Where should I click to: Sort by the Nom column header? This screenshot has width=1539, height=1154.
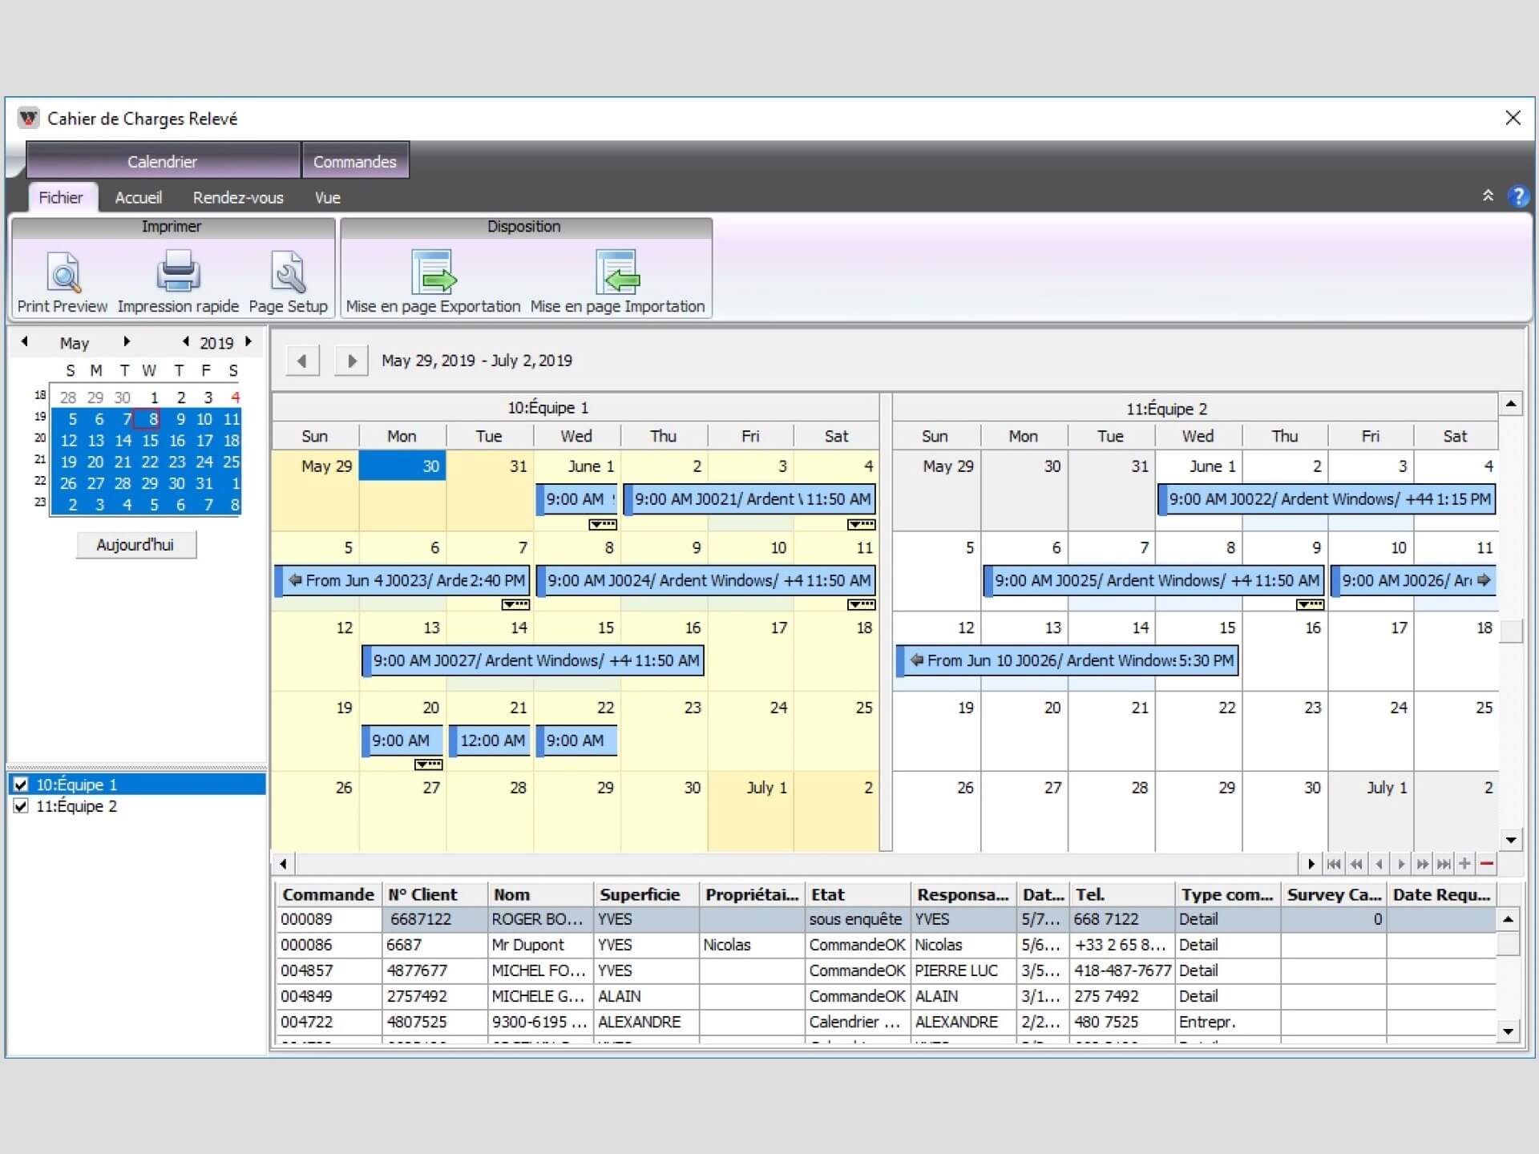(x=540, y=894)
